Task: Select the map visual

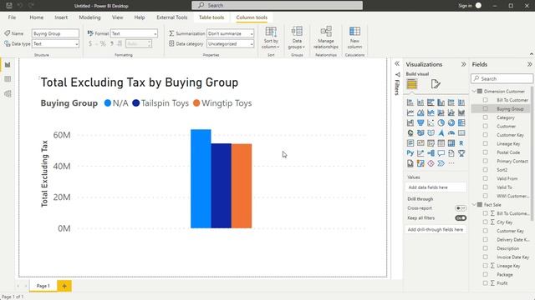Action: [410, 133]
